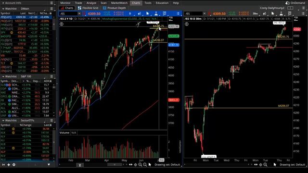Open the Monitor tab
The image size is (308, 173).
tap(65, 3)
